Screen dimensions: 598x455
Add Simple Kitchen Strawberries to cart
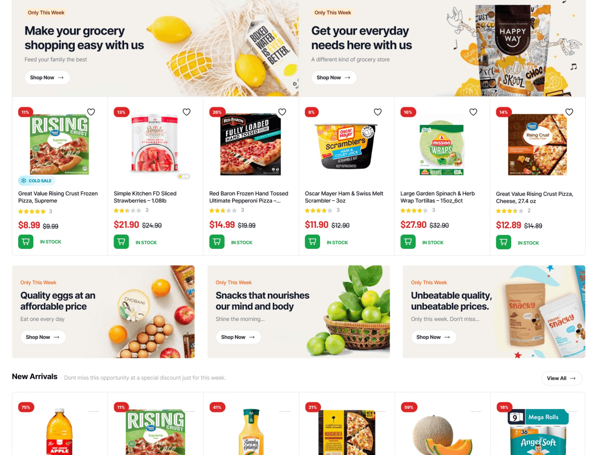click(121, 242)
